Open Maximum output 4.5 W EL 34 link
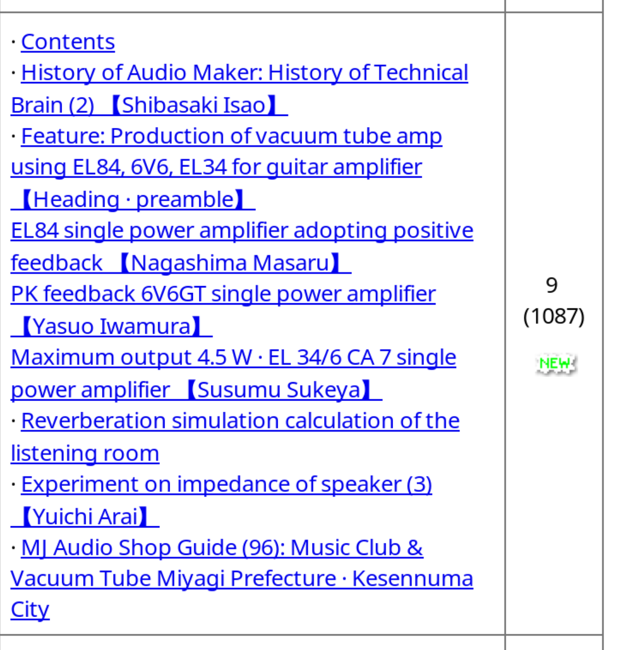The image size is (624, 650). click(233, 357)
